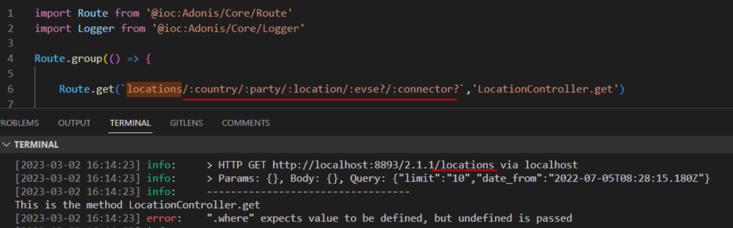Screen dimensions: 733x228
Task: Open the http://localhost:8893/2.1.1/locations terminal URL
Action: pos(383,165)
